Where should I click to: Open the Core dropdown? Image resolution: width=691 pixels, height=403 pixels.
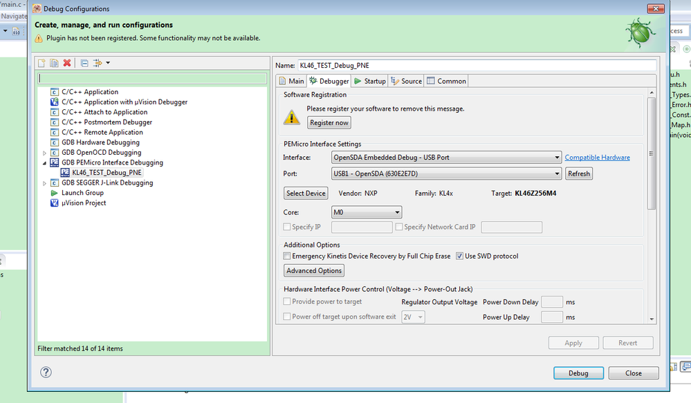[366, 212]
